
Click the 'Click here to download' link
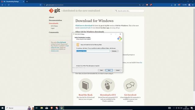point(84,26)
